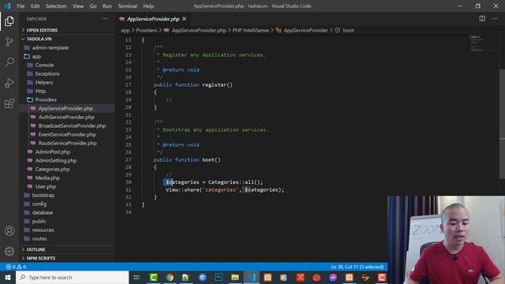505x284 pixels.
Task: Open the Terminal menu
Action: pyautogui.click(x=127, y=6)
